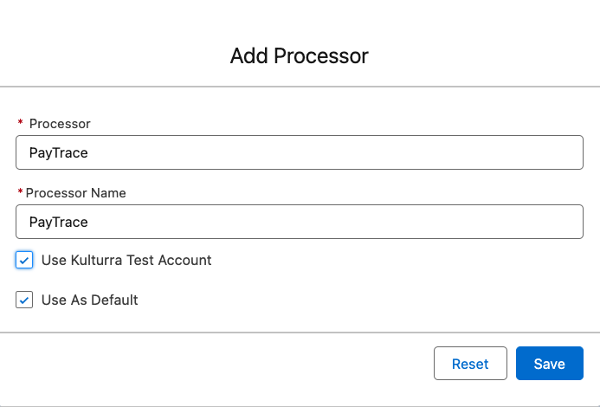The width and height of the screenshot is (600, 407).
Task: Click the Processor input field
Action: point(299,152)
